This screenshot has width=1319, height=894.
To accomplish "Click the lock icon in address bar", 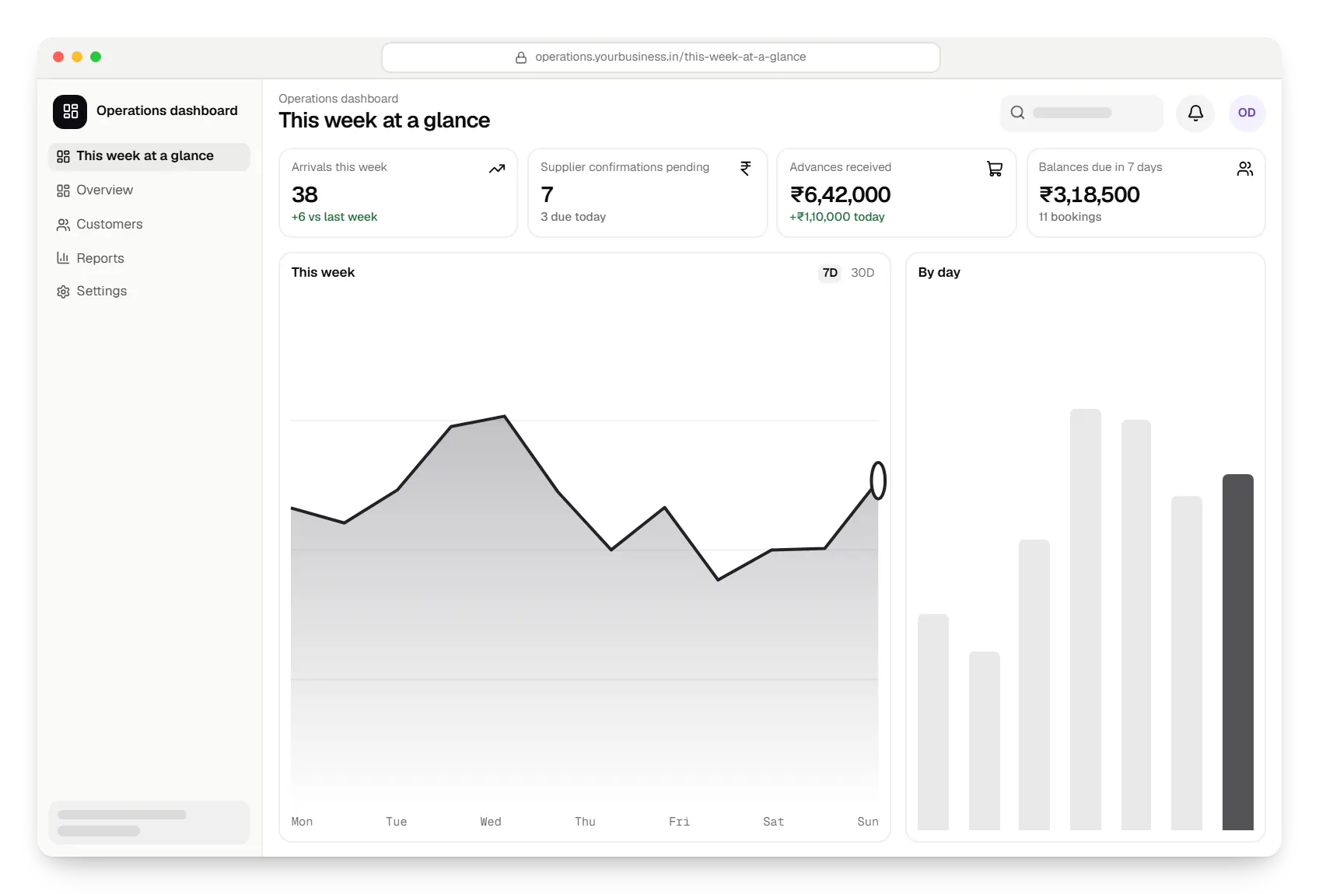I will pyautogui.click(x=521, y=58).
